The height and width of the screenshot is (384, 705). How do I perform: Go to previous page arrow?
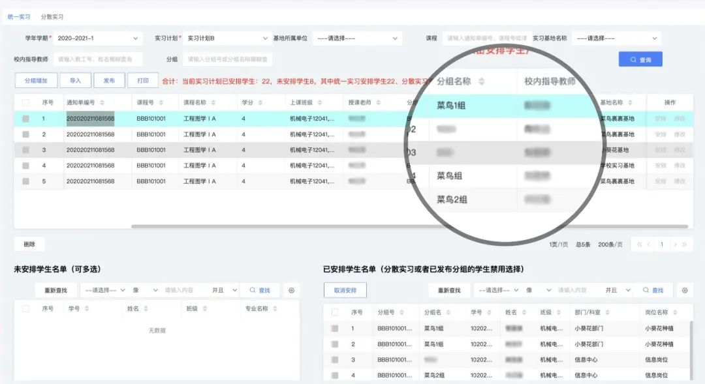point(648,244)
